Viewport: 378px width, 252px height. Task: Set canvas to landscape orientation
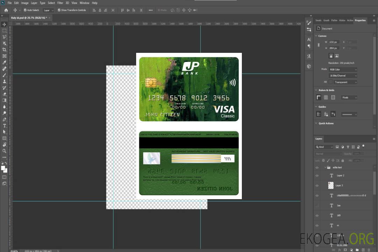[x=337, y=56]
